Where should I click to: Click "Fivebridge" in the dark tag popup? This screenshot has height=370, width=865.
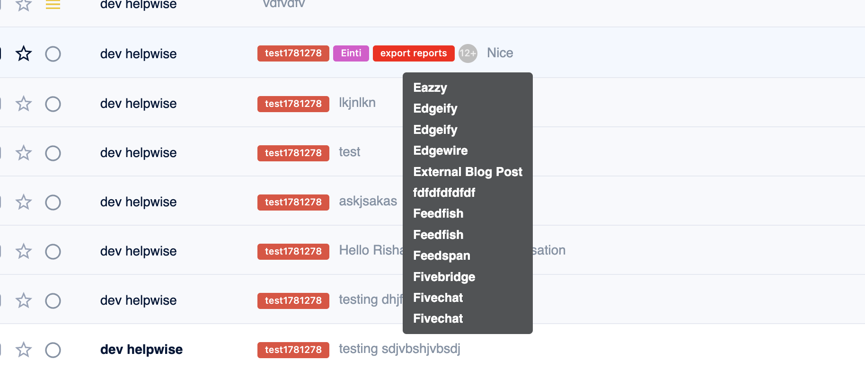coord(444,277)
